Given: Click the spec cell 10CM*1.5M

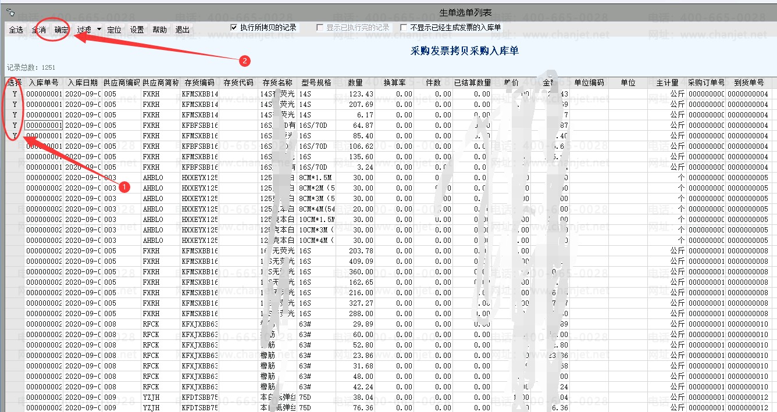Looking at the screenshot, I should 316,220.
